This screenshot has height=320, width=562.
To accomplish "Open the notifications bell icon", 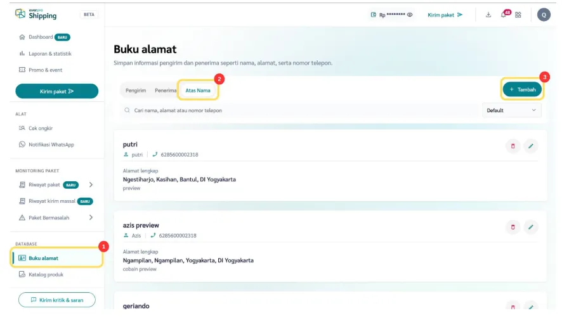I will [504, 15].
